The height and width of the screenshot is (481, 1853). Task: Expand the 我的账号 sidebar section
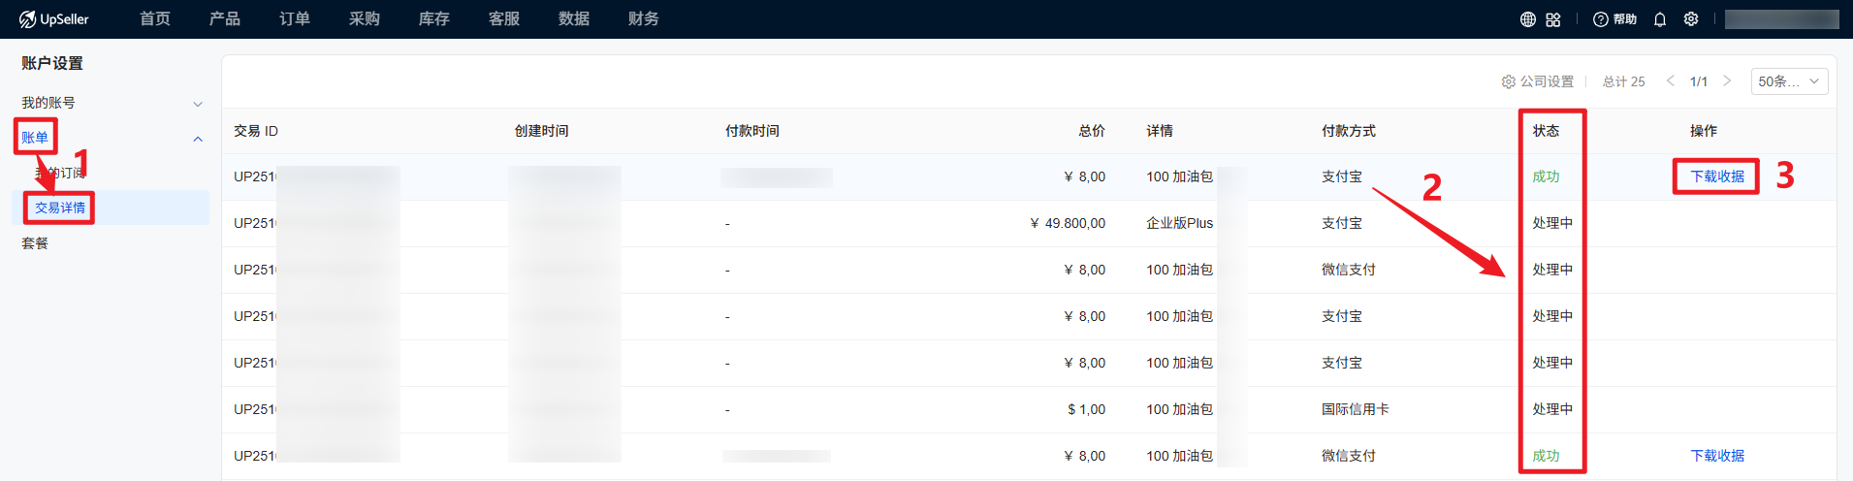[198, 104]
